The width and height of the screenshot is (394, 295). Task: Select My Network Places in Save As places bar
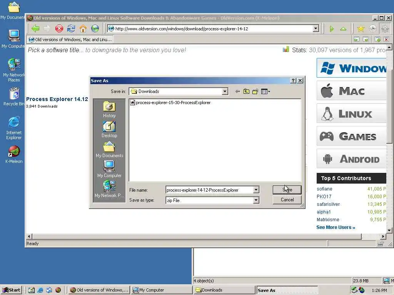[x=109, y=189]
